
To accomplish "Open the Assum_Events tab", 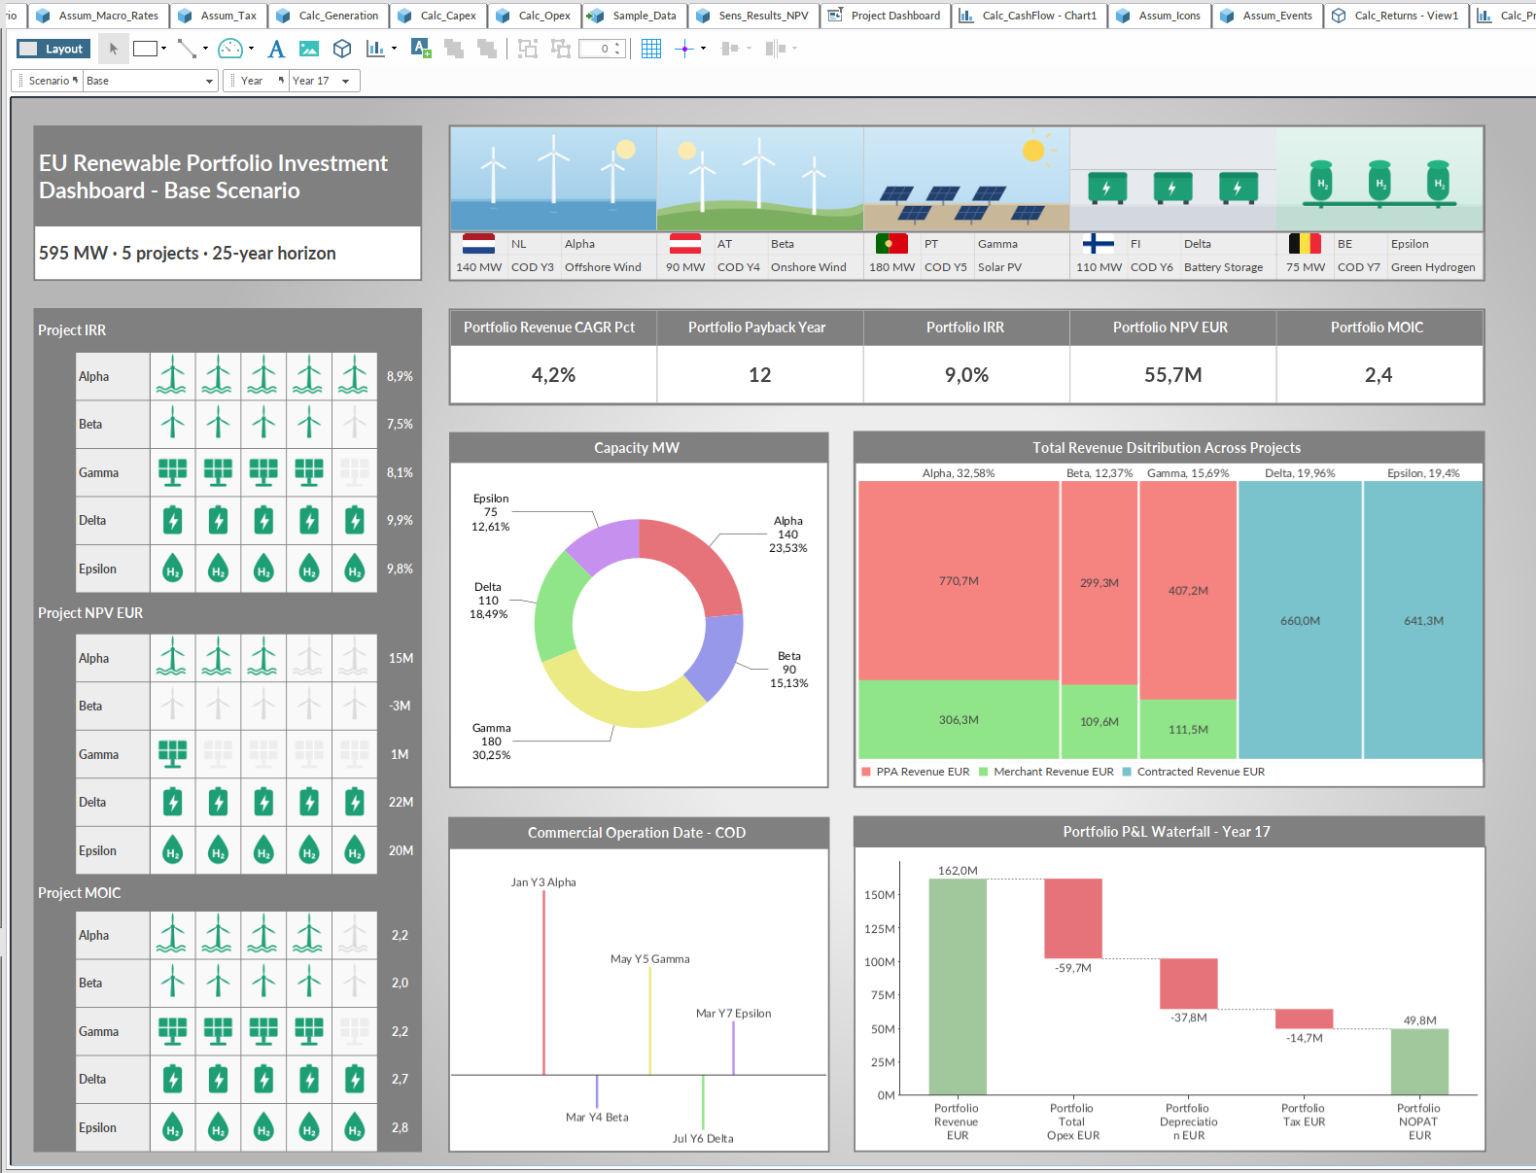I will (1268, 16).
